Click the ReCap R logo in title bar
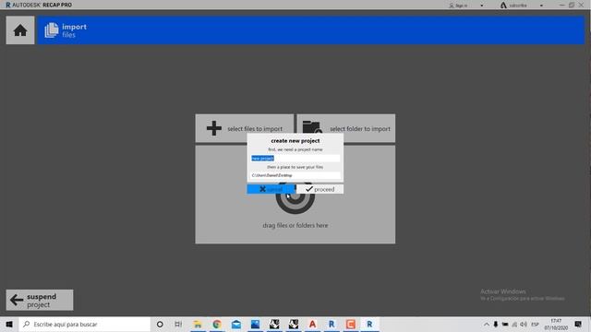 coord(8,5)
